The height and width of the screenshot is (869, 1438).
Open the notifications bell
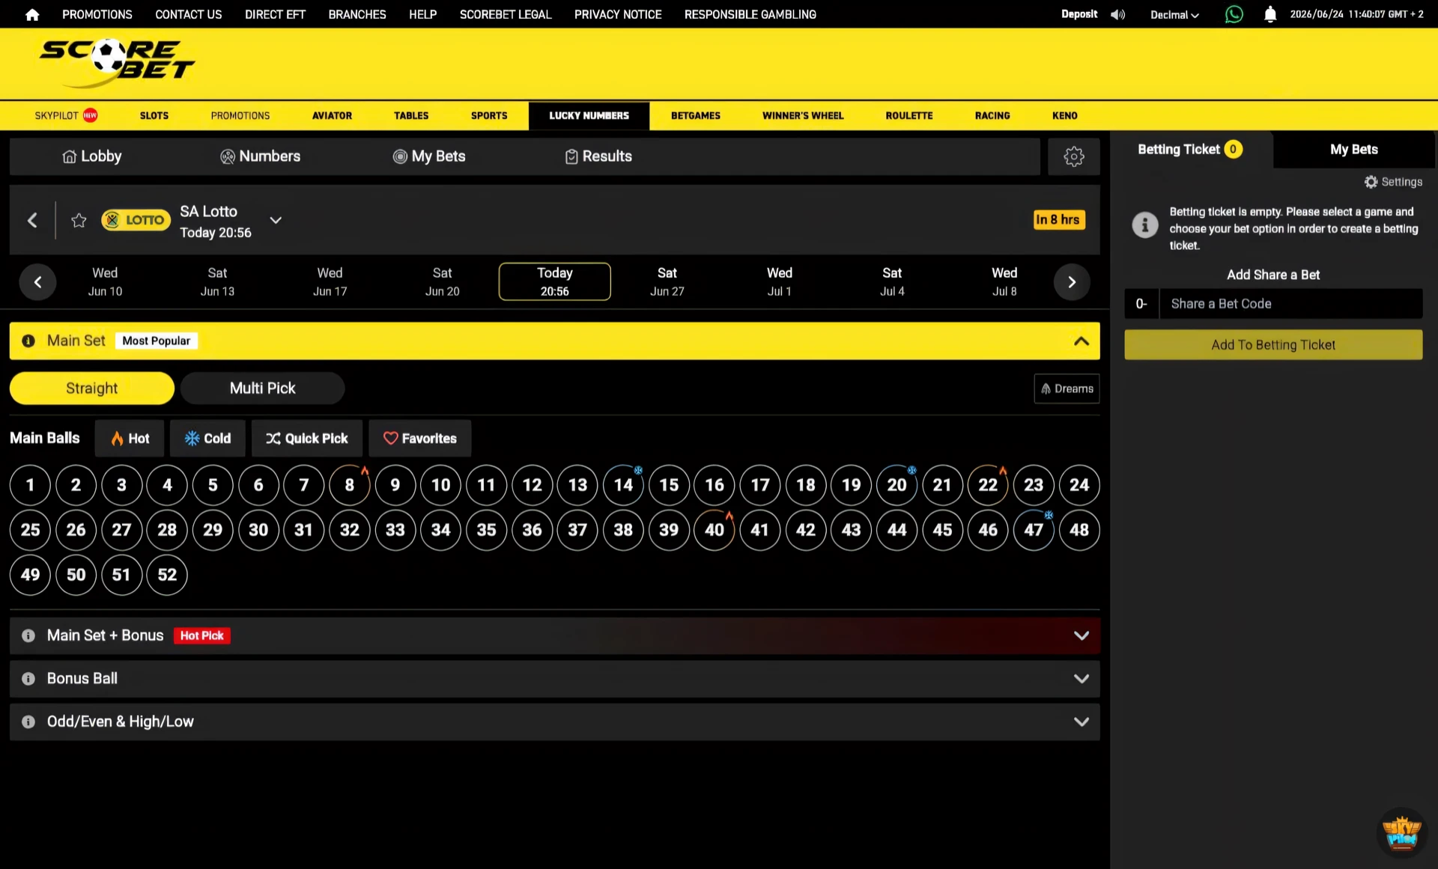[x=1269, y=14]
